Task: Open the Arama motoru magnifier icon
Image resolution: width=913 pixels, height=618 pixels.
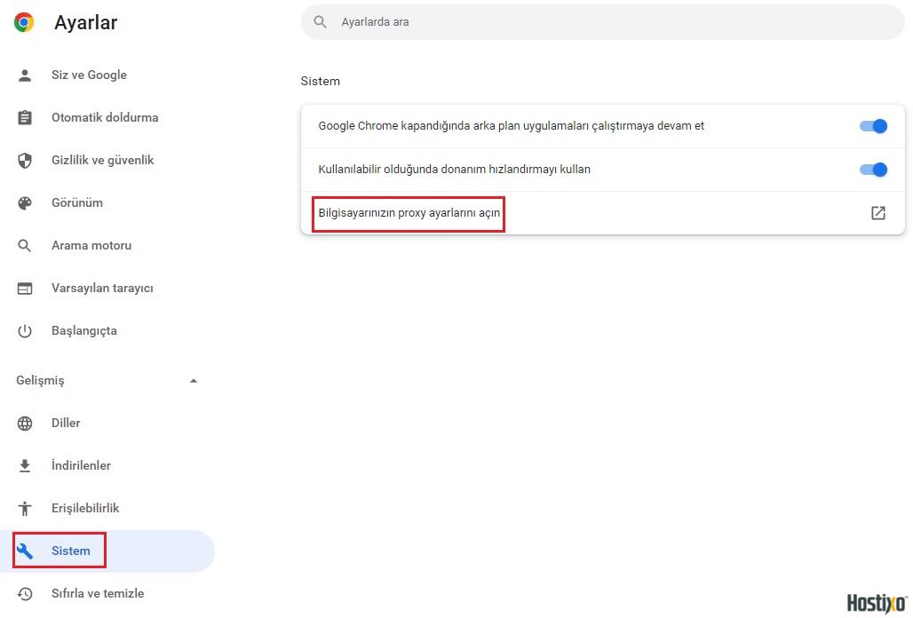Action: coord(24,245)
